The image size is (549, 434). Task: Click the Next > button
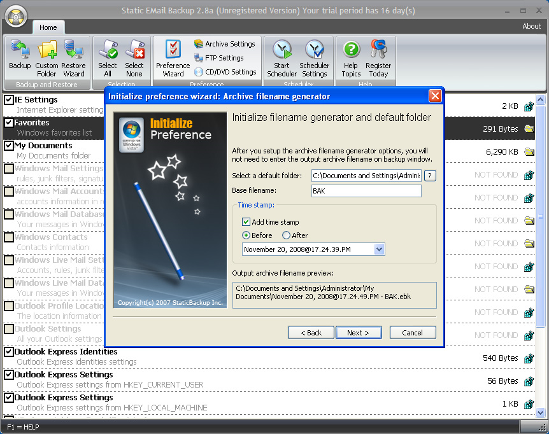pyautogui.click(x=359, y=333)
